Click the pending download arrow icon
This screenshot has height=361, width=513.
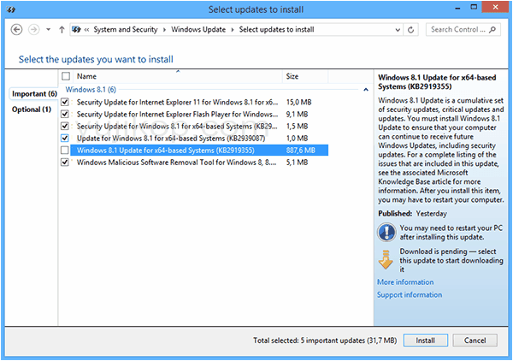386,259
